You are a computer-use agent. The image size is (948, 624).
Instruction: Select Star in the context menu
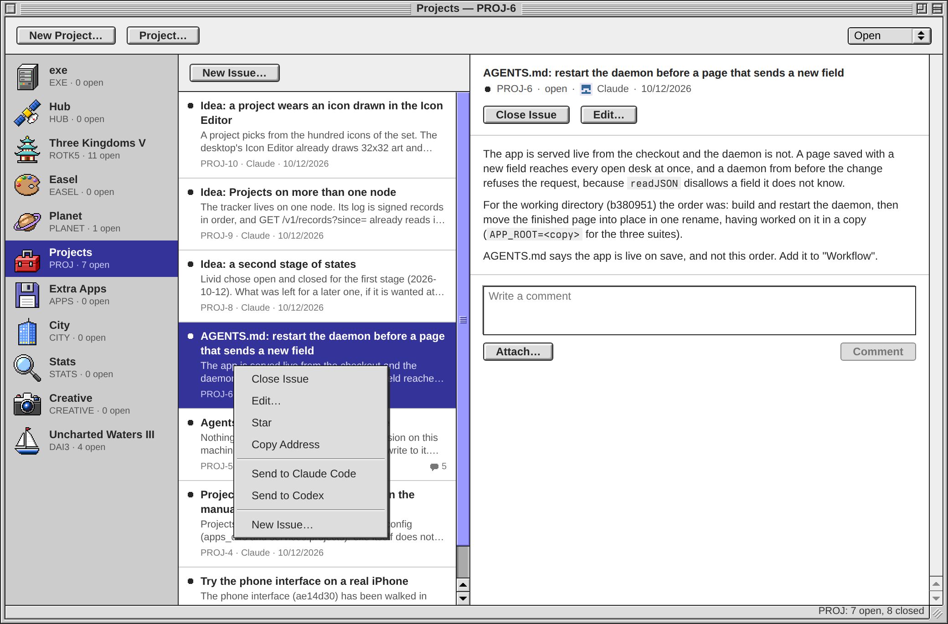click(311, 423)
